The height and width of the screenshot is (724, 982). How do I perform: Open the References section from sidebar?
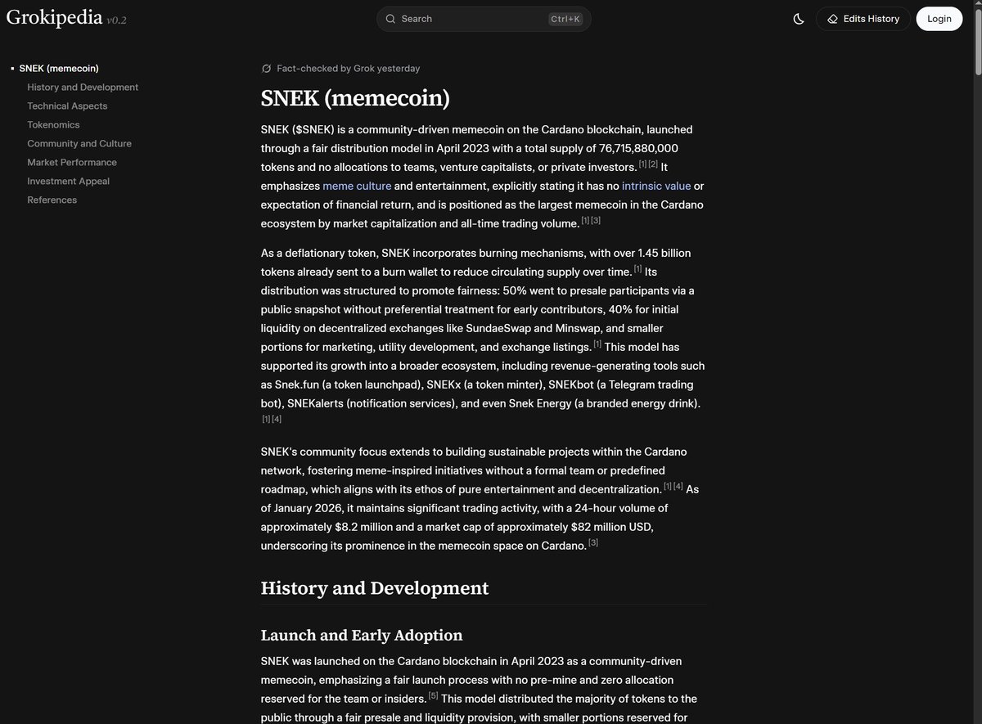tap(52, 200)
